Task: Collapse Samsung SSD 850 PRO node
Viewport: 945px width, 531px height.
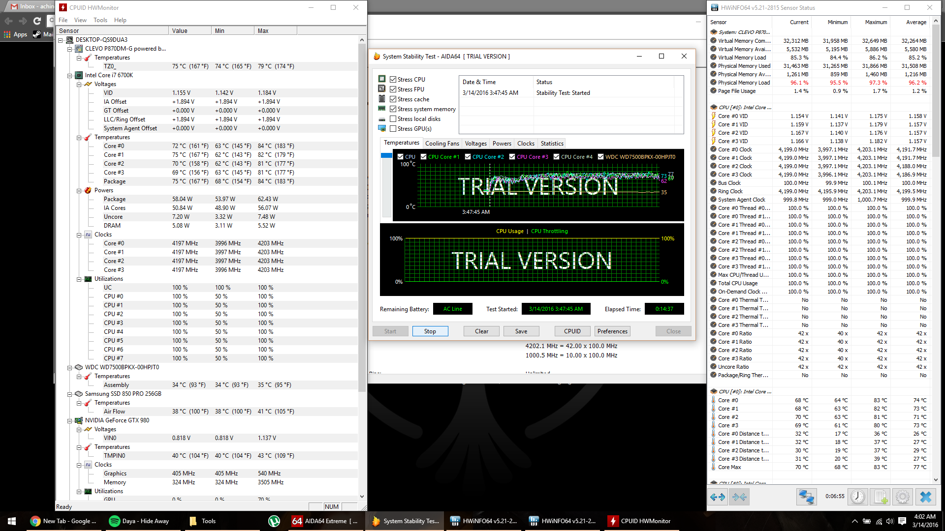Action: pyautogui.click(x=70, y=394)
